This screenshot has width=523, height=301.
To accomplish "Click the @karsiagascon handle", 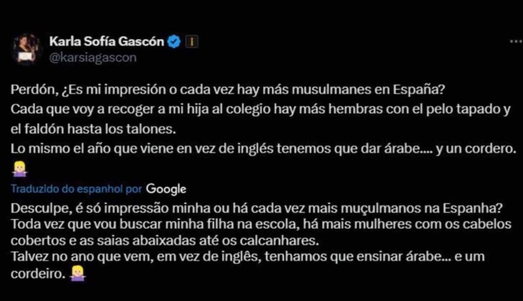I will pyautogui.click(x=92, y=57).
